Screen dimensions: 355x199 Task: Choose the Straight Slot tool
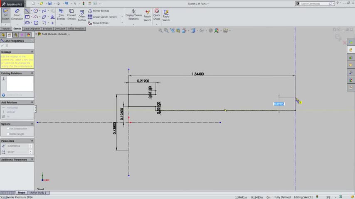[x=27, y=23]
